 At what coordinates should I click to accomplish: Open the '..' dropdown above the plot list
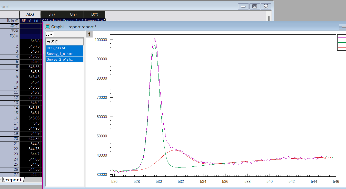pyautogui.click(x=50, y=34)
